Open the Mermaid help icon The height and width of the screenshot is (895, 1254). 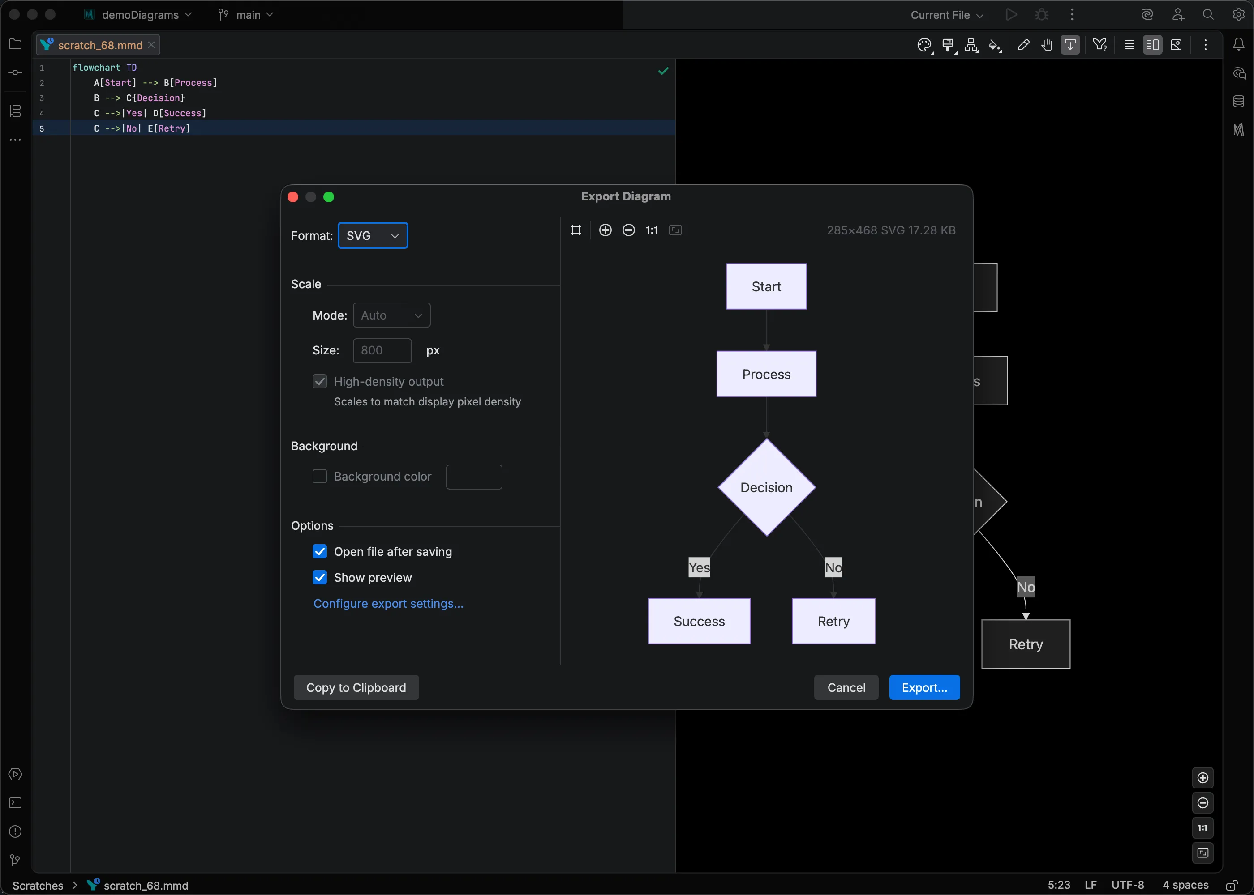[1099, 45]
